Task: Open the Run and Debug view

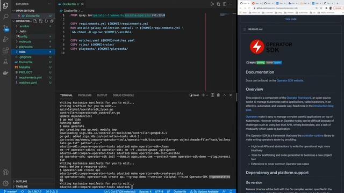Action: click(x=5, y=39)
